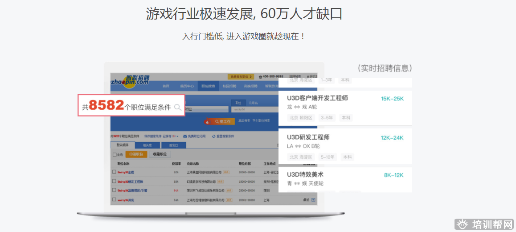Click the envelope icon for free job subscription

click(x=184, y=136)
